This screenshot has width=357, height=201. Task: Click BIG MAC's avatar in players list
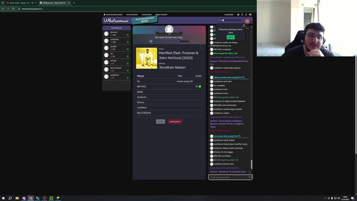click(106, 33)
